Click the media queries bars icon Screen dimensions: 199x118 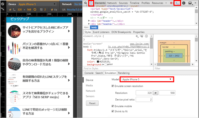[3, 9]
